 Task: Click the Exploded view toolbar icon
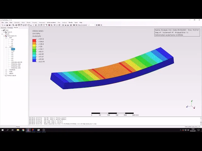(x=51, y=25)
